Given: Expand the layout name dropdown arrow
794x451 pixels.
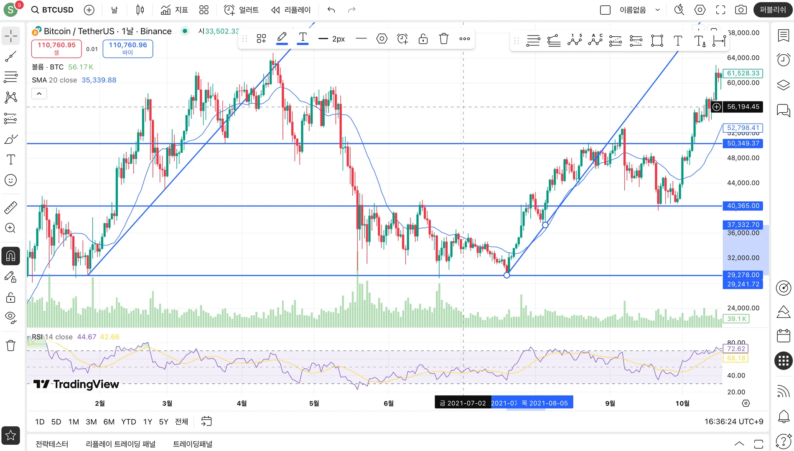Looking at the screenshot, I should [657, 10].
